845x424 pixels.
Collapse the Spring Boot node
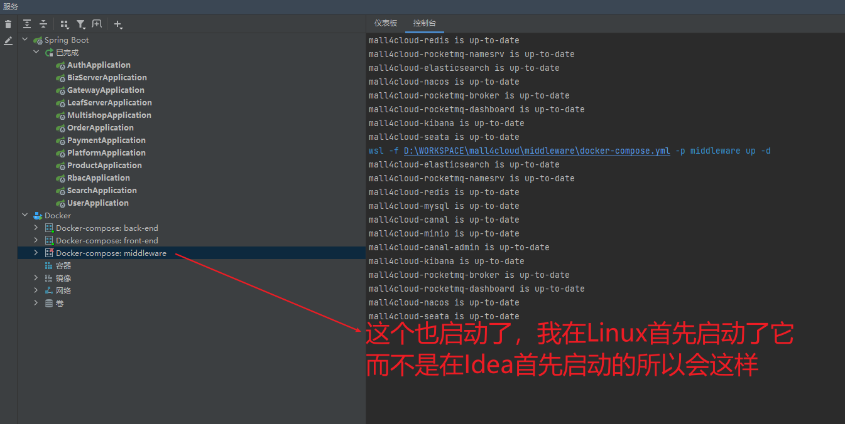pyautogui.click(x=25, y=40)
